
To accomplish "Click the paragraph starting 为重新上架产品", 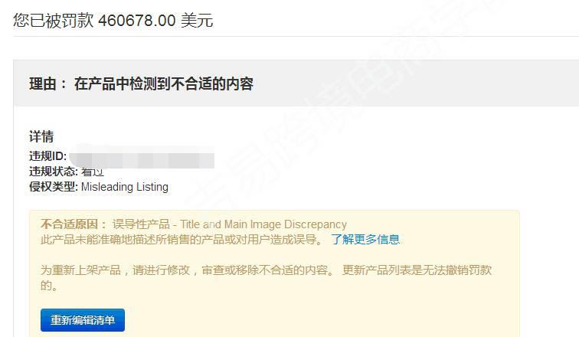I will tap(266, 277).
